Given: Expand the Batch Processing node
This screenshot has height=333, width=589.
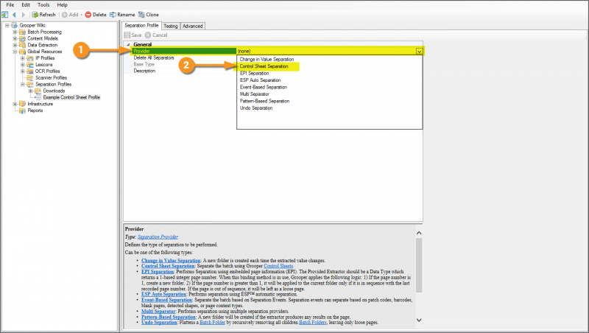Looking at the screenshot, I should pos(15,32).
